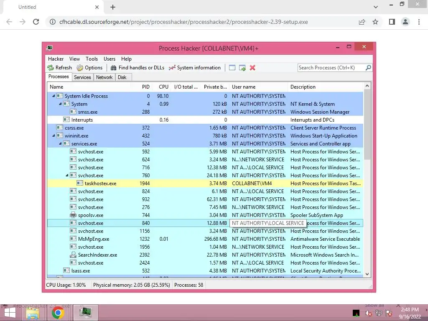428x321 pixels.
Task: Open System information graph icon
Action: pyautogui.click(x=172, y=68)
